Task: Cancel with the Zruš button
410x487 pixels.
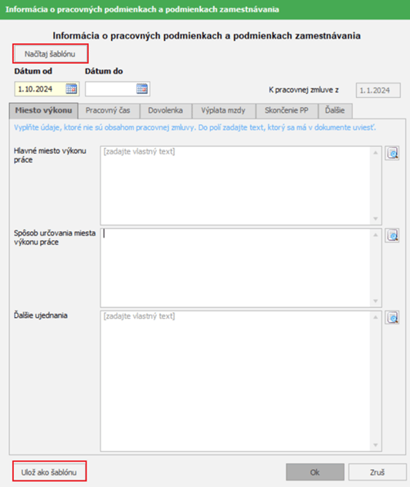Action: [377, 472]
